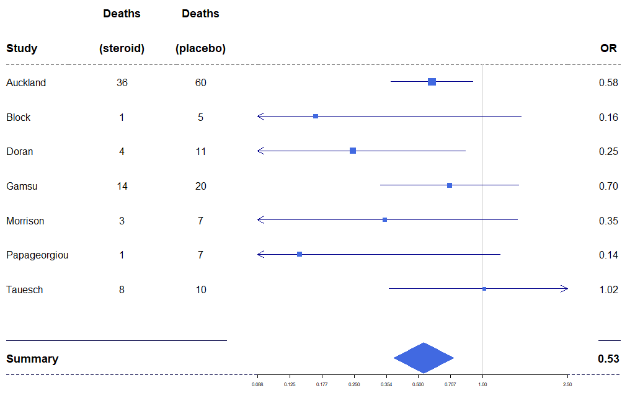
Task: Click the 2.50 tick label on axis
Action: (567, 385)
